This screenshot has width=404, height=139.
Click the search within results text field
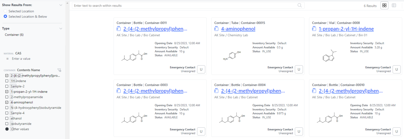(x=184, y=6)
